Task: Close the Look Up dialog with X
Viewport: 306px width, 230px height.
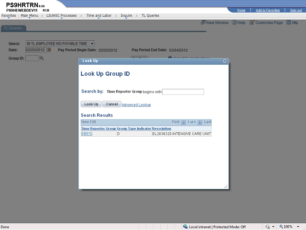Action: (225, 61)
